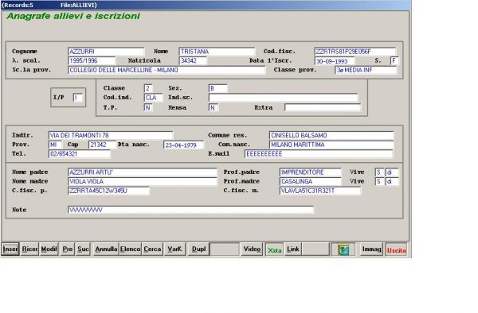Click the Indir. address field
The height and width of the screenshot is (313, 478).
pyautogui.click(x=111, y=135)
